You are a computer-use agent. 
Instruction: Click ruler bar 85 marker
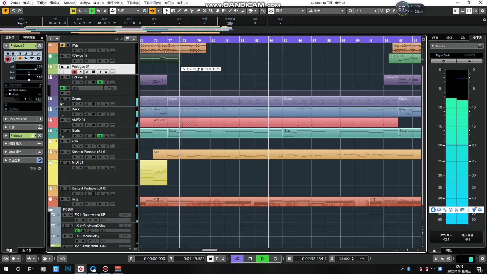[x=285, y=40]
